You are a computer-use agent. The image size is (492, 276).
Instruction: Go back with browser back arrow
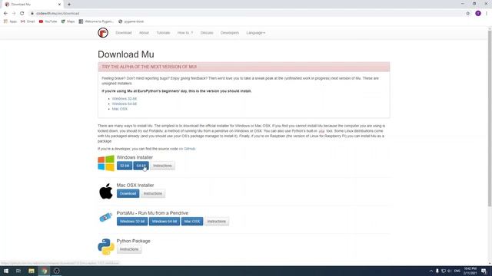[5, 14]
